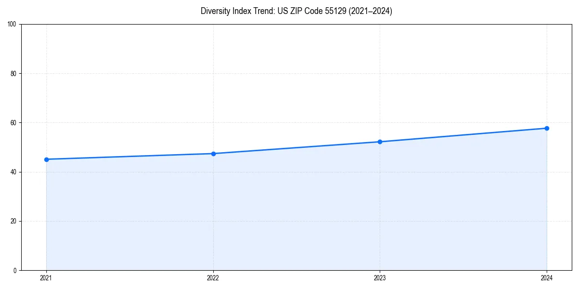Click the 2024 x-axis tick label

547,277
